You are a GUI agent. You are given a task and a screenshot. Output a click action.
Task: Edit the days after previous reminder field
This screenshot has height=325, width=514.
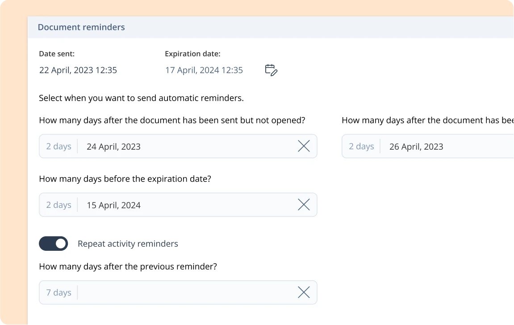point(178,292)
